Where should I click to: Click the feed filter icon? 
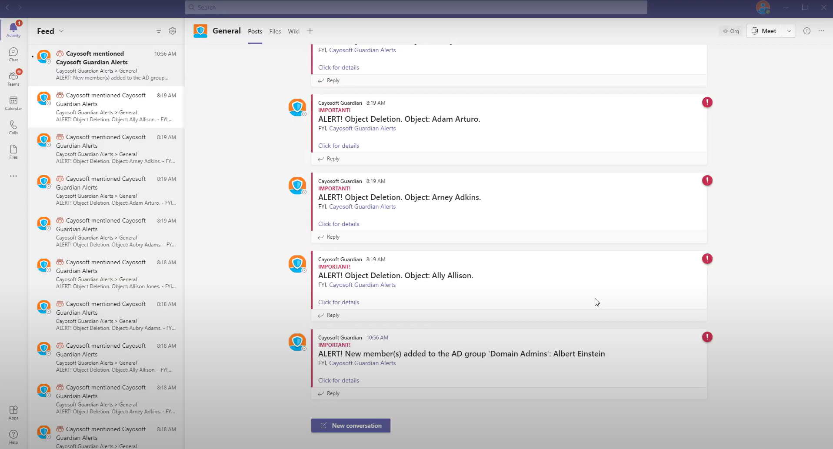[159, 31]
